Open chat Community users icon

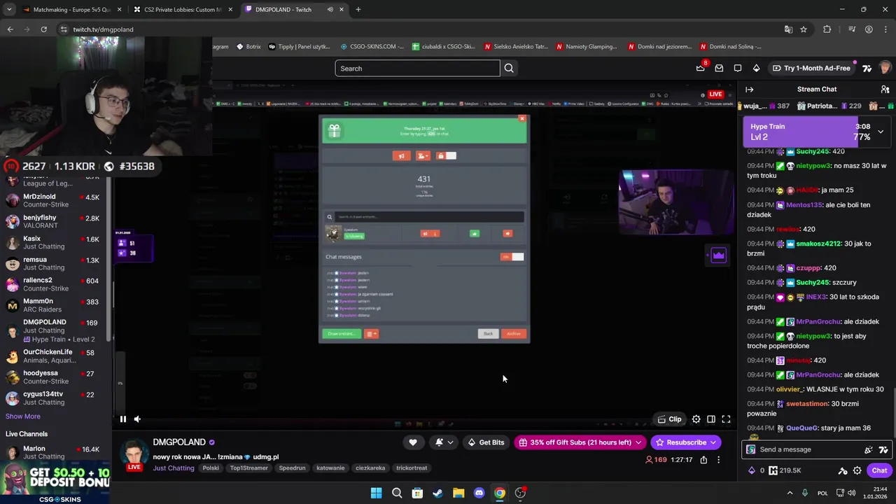click(x=885, y=89)
